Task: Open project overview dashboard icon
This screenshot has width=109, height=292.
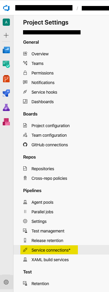Action: pos(6,50)
